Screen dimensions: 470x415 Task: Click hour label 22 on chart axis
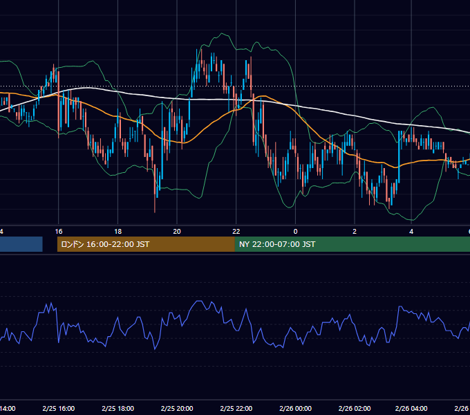236,232
